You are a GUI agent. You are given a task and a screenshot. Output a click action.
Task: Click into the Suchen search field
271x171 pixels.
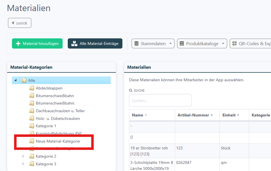[160, 100]
